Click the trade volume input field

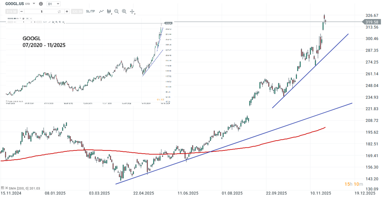pyautogui.click(x=41, y=12)
